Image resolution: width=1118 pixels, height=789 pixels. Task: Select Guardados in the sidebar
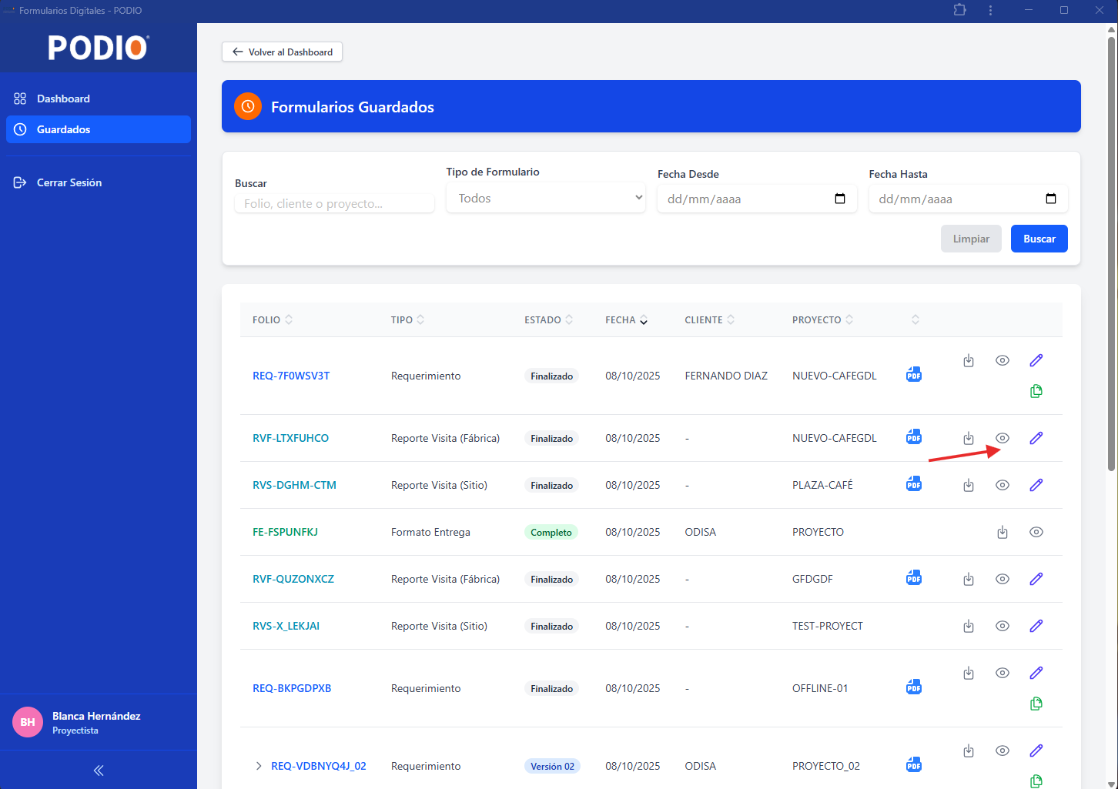(x=99, y=129)
